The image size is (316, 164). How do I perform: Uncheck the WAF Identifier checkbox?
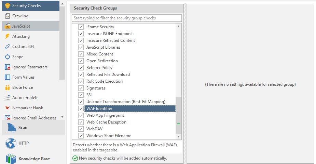pyautogui.click(x=81, y=109)
